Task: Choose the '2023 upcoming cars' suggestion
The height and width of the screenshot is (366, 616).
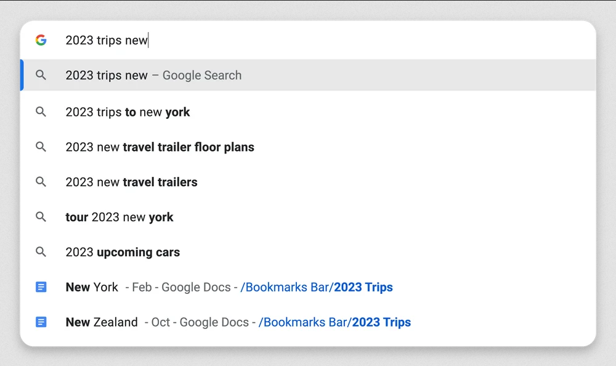Action: tap(123, 252)
